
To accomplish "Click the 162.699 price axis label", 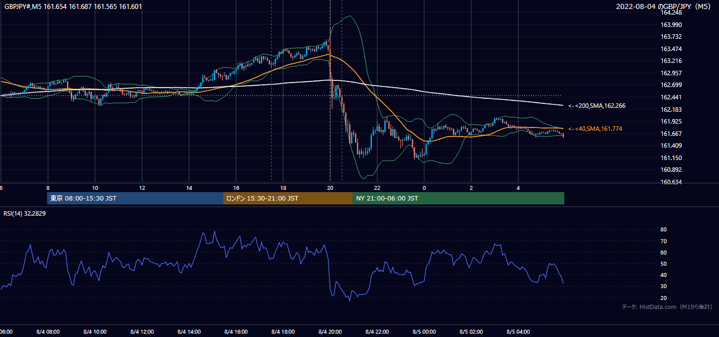I will click(x=671, y=85).
